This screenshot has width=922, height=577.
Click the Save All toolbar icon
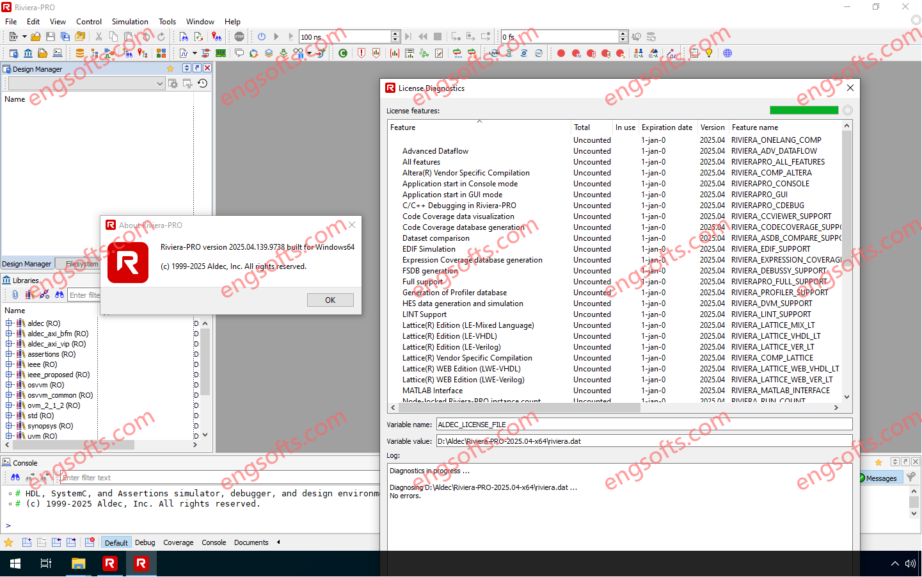tap(65, 37)
